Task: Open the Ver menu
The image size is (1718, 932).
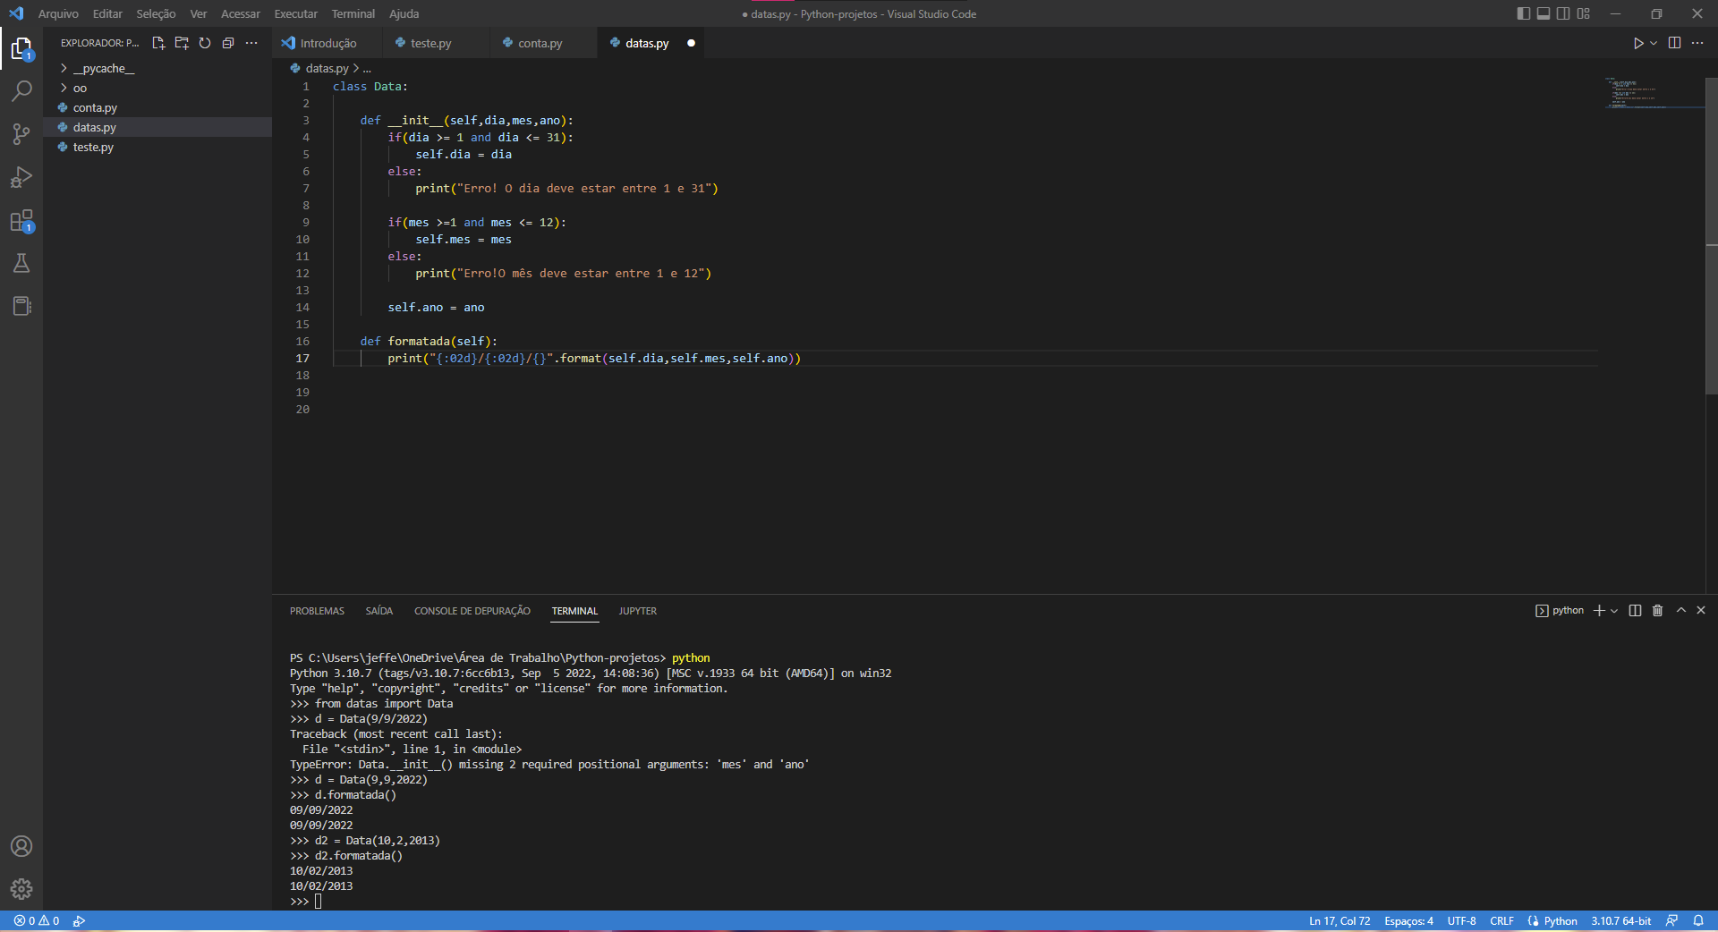Action: [x=199, y=13]
